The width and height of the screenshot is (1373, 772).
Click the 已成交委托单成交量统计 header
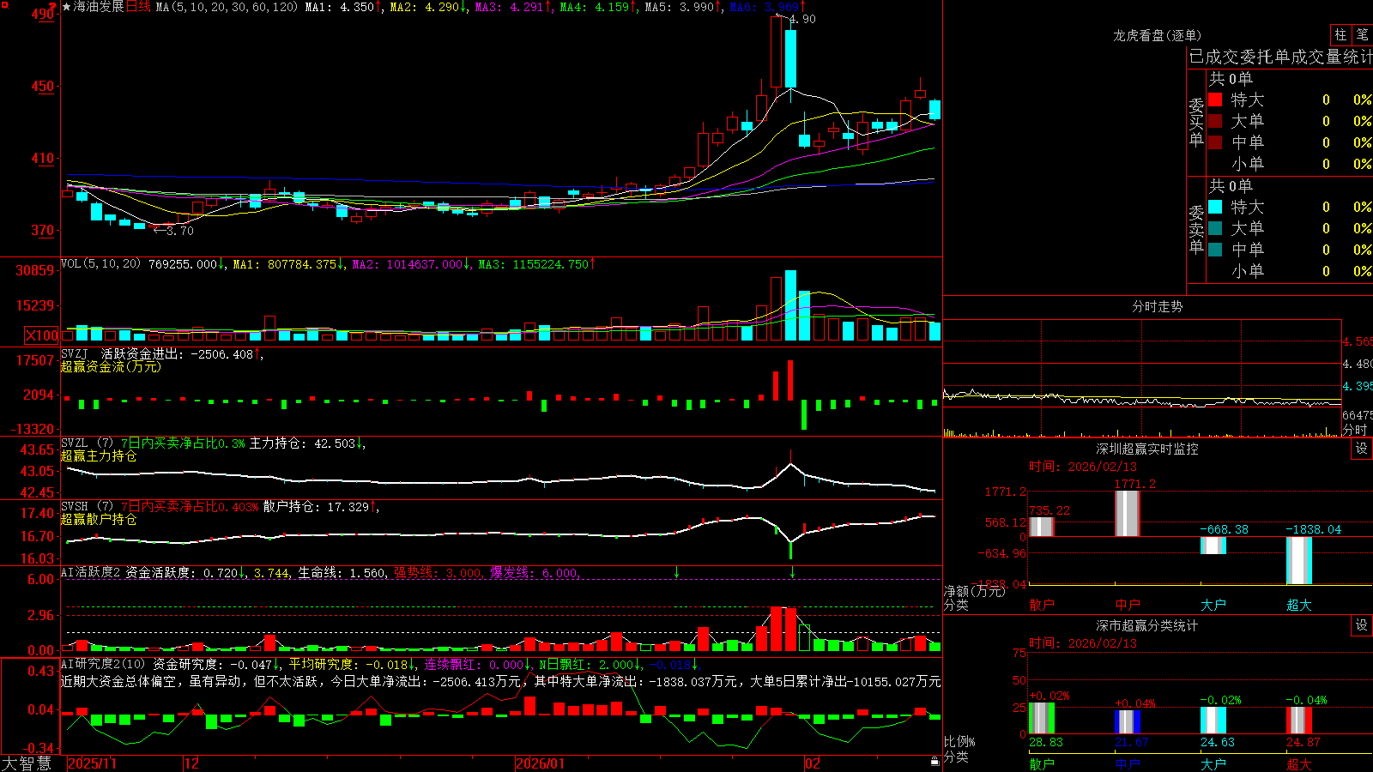pyautogui.click(x=1280, y=57)
